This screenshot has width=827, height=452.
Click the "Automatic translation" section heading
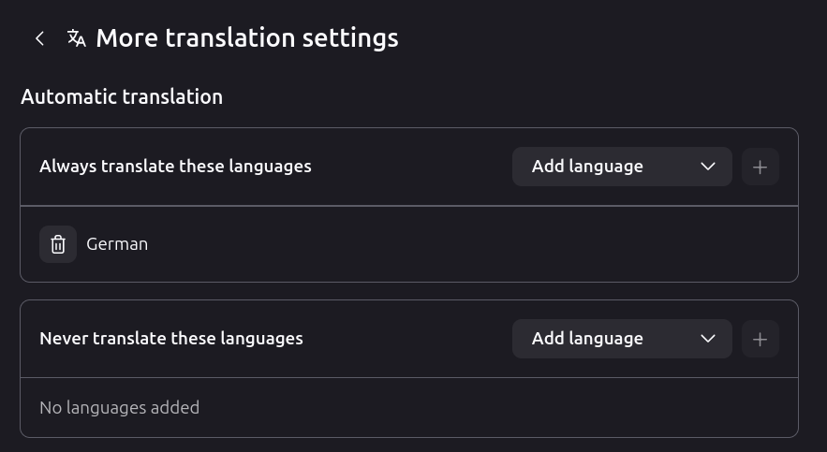(x=122, y=96)
